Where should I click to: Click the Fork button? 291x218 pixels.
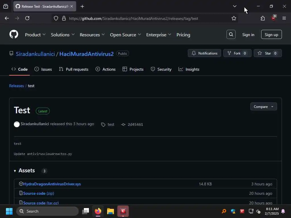coord(237,53)
